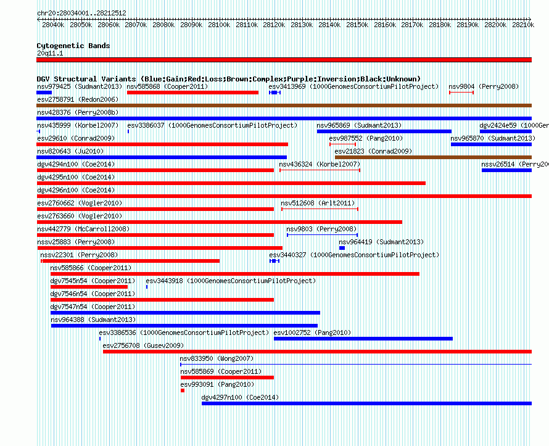Open the esv3443918 variant label
The height and width of the screenshot is (446, 549).
(x=231, y=281)
